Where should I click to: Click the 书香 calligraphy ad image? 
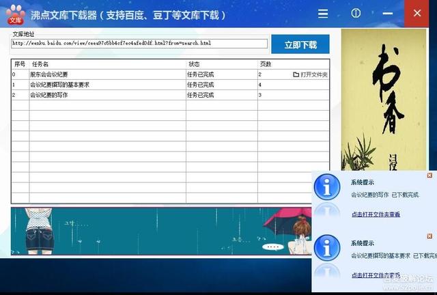(384, 100)
